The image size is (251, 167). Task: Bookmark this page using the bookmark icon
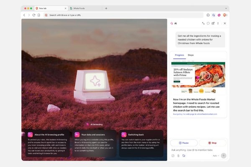(x=39, y=15)
